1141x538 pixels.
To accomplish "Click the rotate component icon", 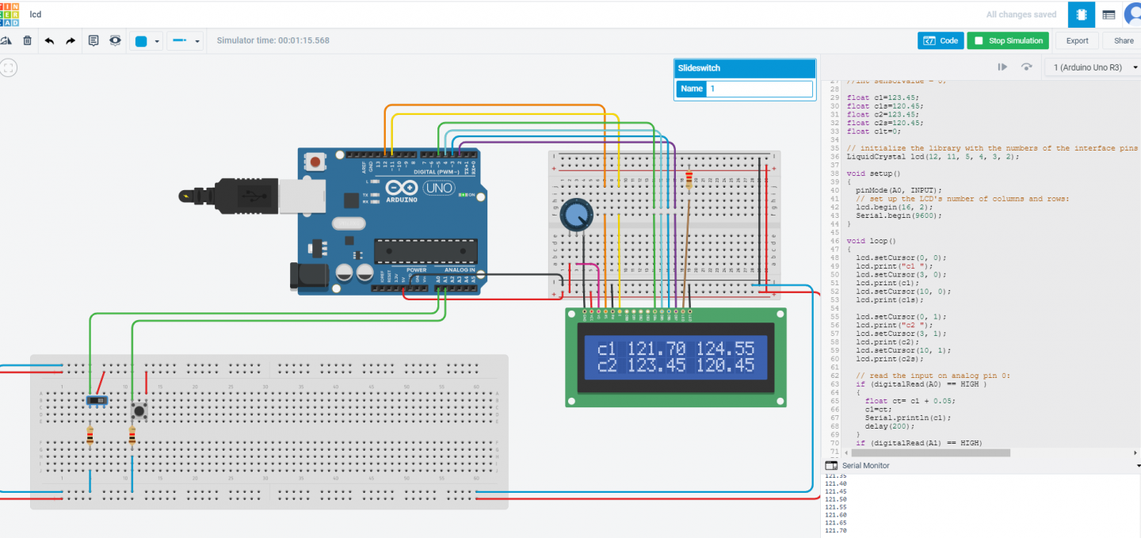I will point(6,40).
